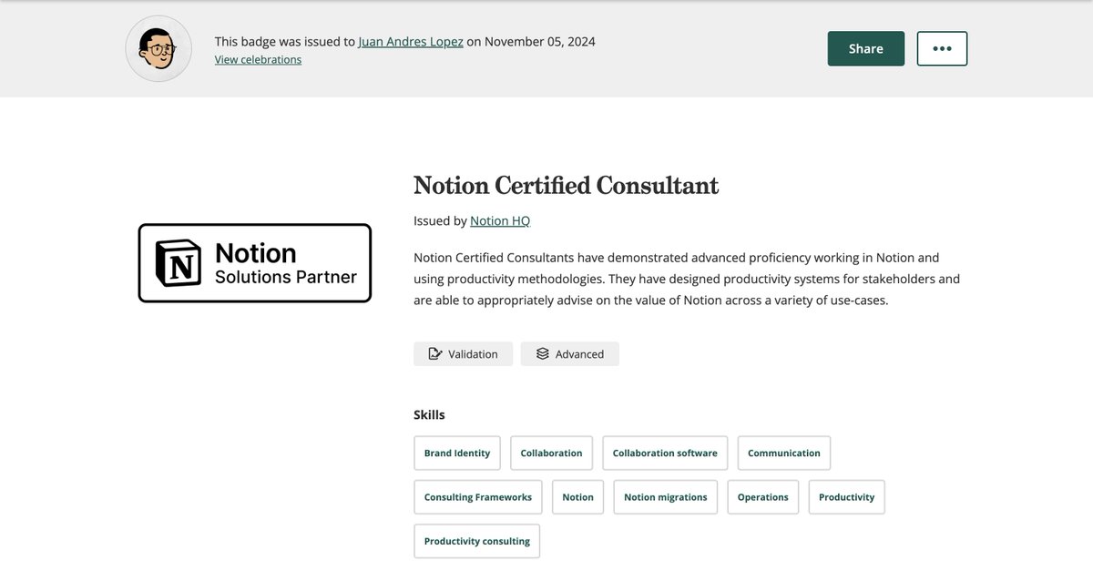This screenshot has height=581, width=1093.
Task: Click the profile avatar of Juan Andres Lopez
Action: pos(158,48)
